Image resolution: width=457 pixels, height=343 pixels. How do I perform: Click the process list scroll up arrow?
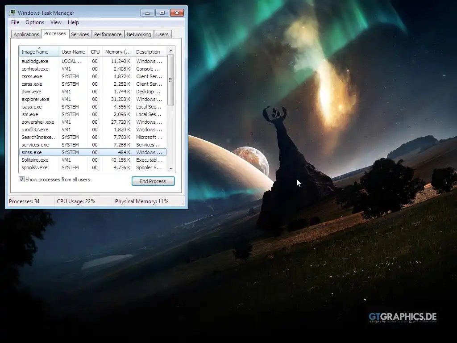171,50
